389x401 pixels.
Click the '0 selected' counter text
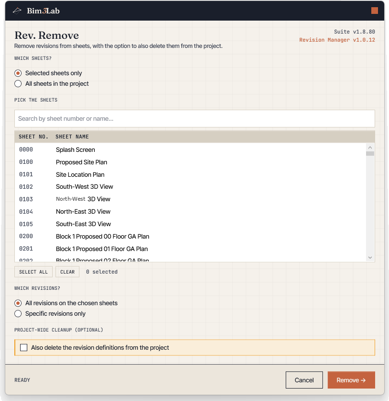[x=101, y=272]
